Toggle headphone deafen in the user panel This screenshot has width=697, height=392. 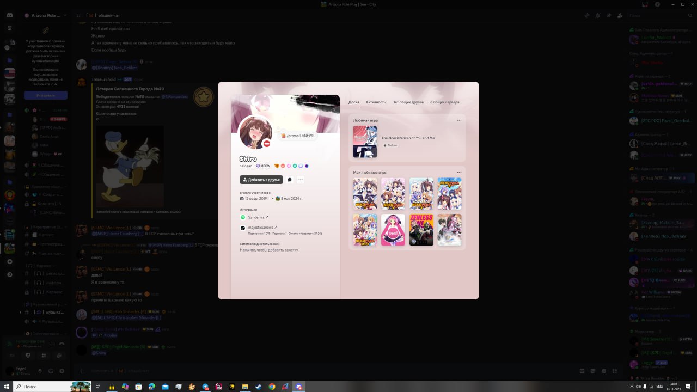[51, 371]
